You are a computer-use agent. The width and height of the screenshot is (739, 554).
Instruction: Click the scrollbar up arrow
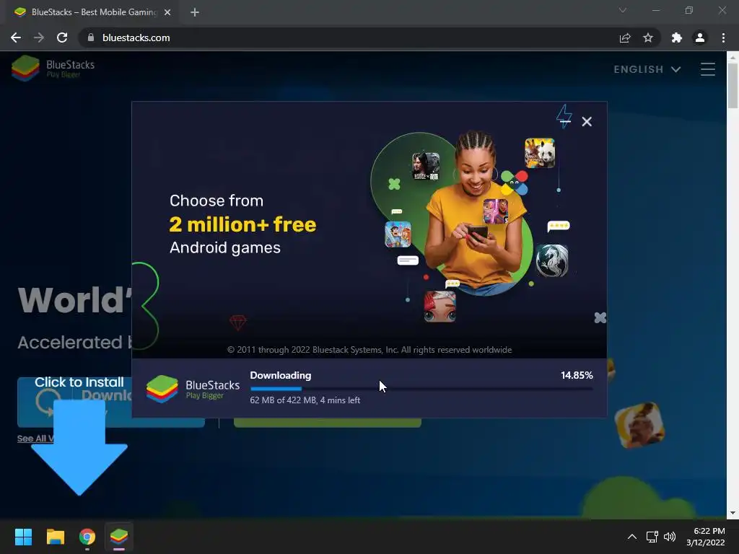733,57
